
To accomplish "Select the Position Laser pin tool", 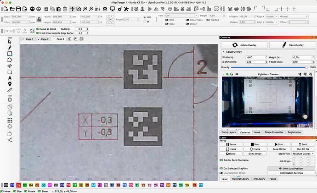I will point(10,84).
